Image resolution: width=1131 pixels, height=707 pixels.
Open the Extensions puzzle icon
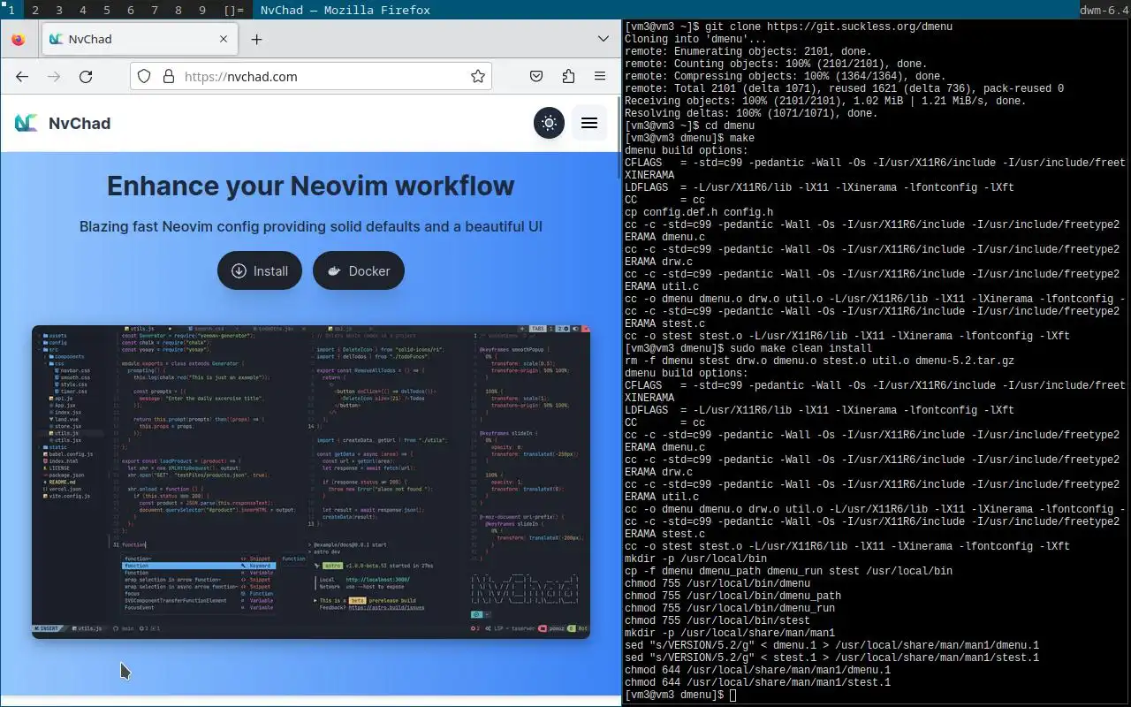[568, 76]
